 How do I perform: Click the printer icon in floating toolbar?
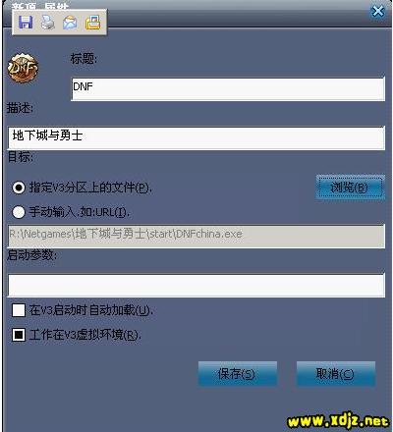click(48, 23)
